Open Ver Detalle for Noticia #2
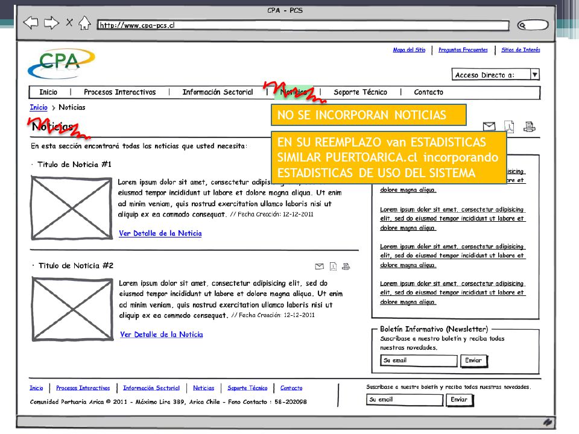The height and width of the screenshot is (434, 579). click(162, 335)
